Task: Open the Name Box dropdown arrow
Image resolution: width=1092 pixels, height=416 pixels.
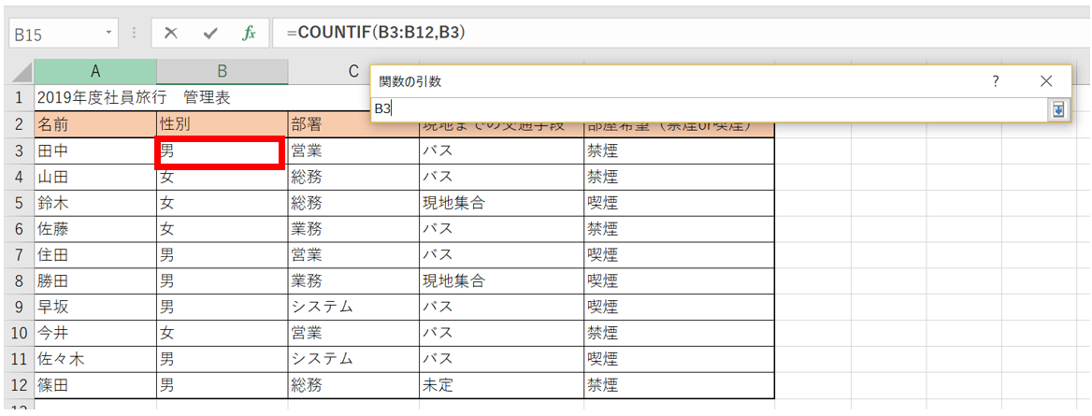Action: click(108, 34)
